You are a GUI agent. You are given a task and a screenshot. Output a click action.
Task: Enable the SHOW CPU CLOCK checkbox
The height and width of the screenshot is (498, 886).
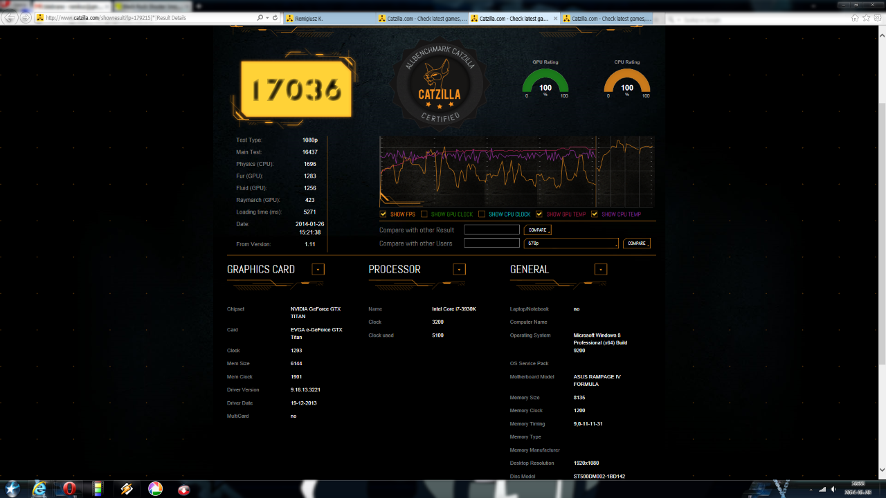(482, 214)
